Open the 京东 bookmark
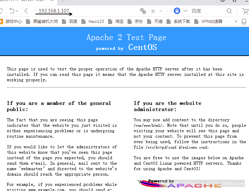249x191 pixels. tap(139, 22)
